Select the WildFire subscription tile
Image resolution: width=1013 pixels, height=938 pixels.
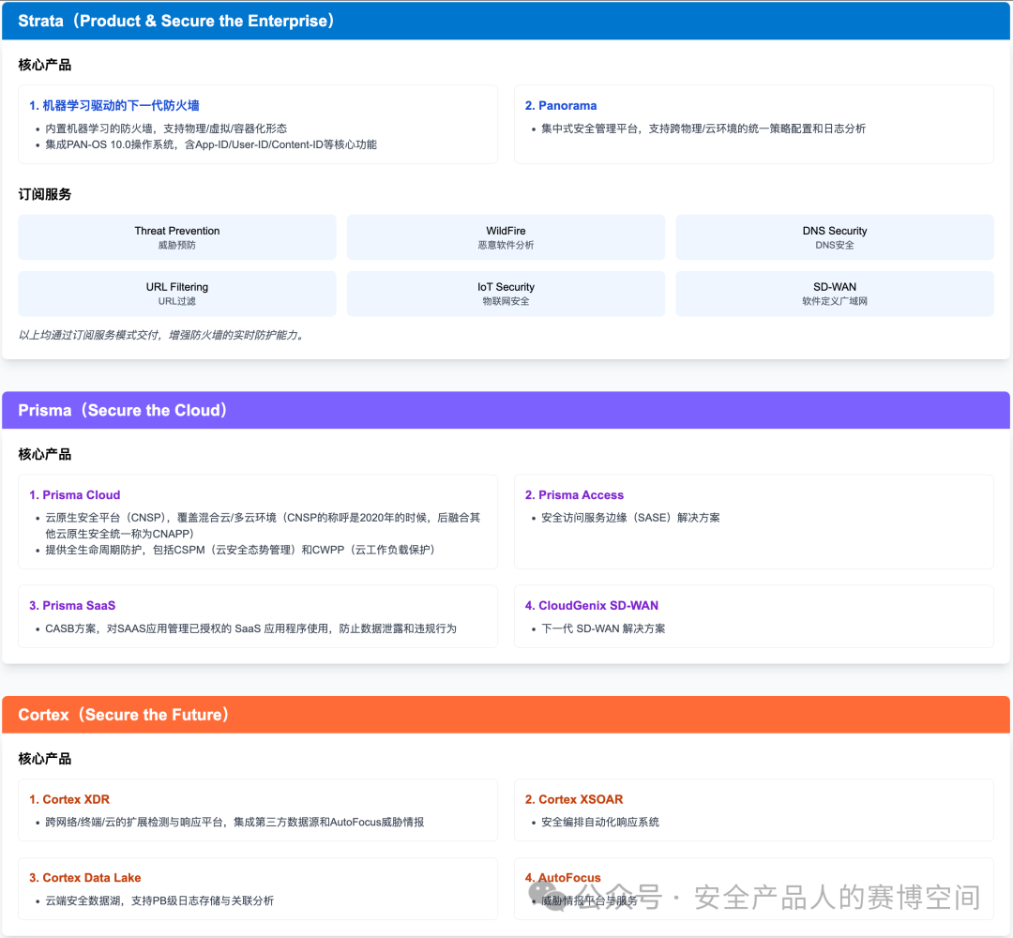pyautogui.click(x=506, y=237)
